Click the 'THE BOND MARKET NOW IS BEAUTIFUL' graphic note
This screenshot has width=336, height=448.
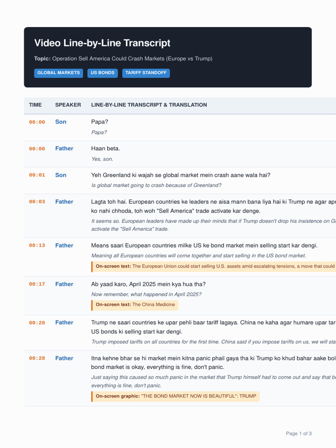(175, 396)
